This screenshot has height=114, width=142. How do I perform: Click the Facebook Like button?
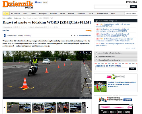pyautogui.click(x=38, y=2)
